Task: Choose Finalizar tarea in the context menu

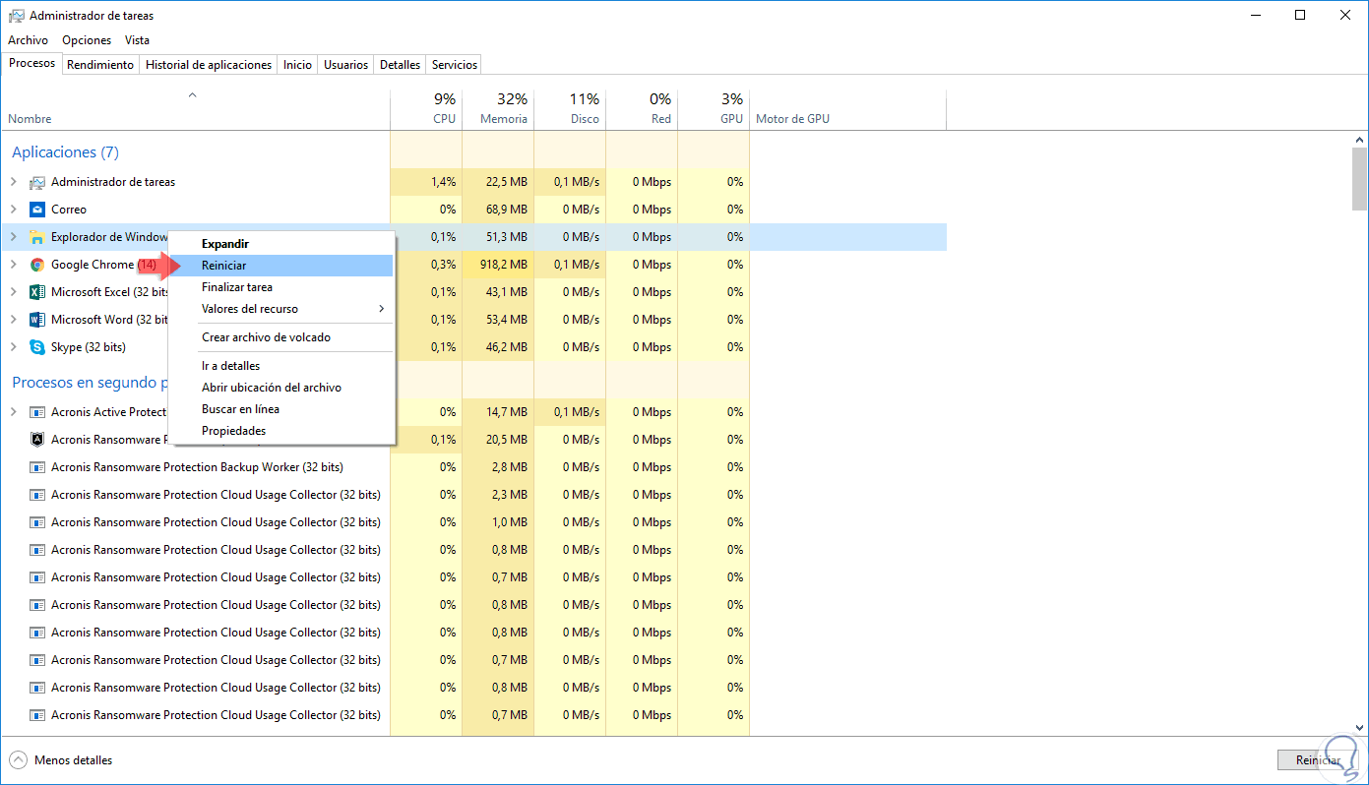Action: [x=281, y=287]
